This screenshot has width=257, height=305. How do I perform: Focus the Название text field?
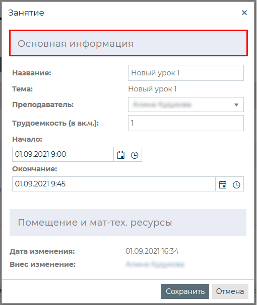[x=186, y=73]
